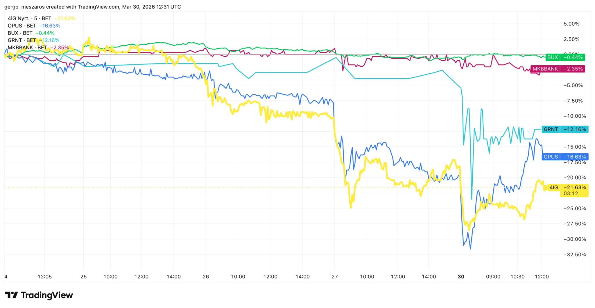This screenshot has height=308, width=595.
Task: Click the bold 30 date marker
Action: tap(461, 277)
